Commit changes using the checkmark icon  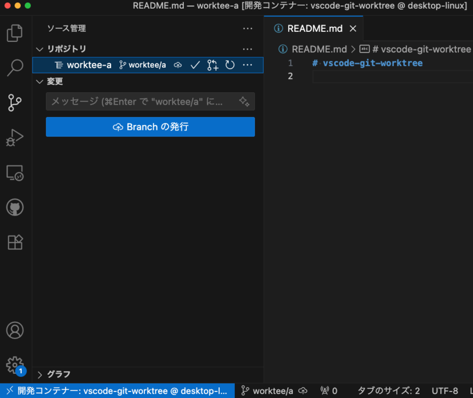pos(195,65)
